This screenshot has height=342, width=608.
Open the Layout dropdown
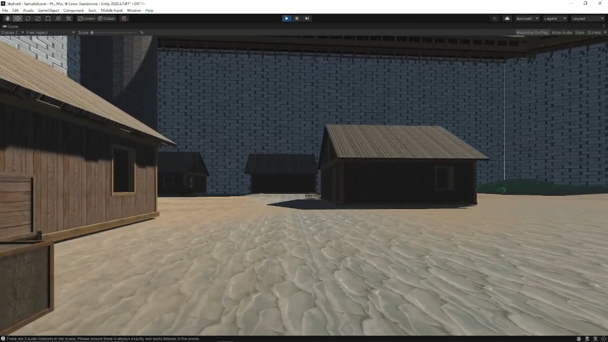click(x=587, y=19)
